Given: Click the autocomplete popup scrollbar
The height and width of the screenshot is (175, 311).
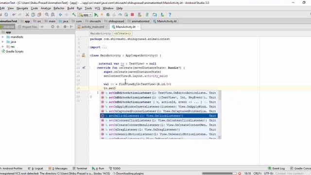Looking at the screenshot, I should 220,96.
